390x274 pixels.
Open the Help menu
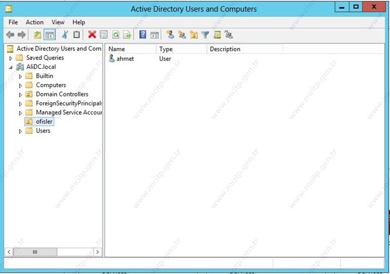pyautogui.click(x=79, y=22)
